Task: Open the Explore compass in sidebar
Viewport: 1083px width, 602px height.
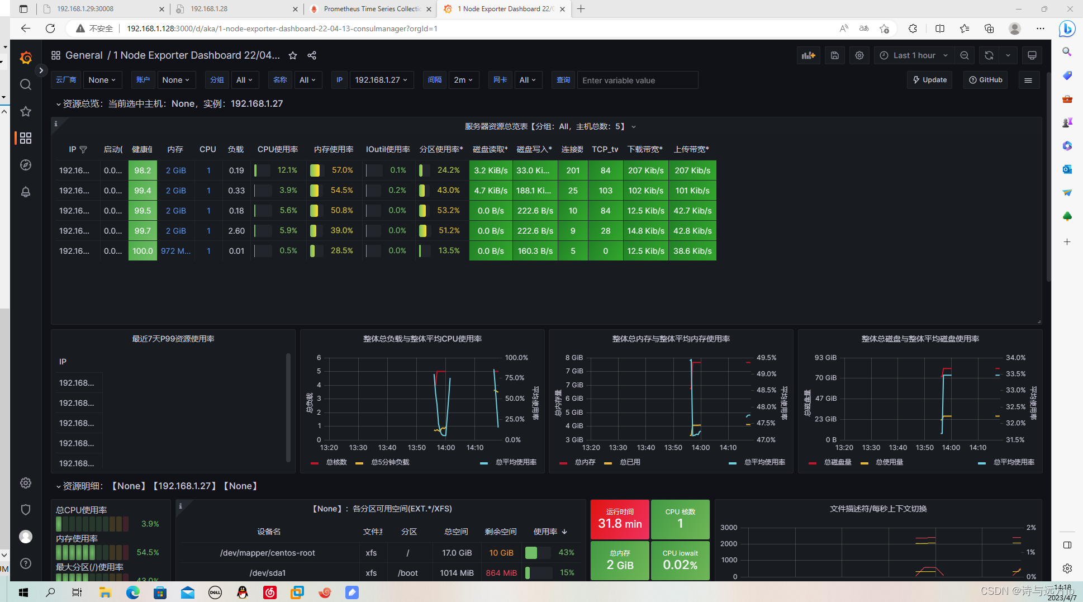Action: (26, 165)
